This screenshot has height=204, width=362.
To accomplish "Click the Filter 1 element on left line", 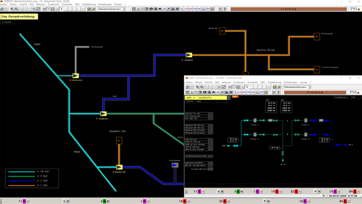I will (x=255, y=120).
